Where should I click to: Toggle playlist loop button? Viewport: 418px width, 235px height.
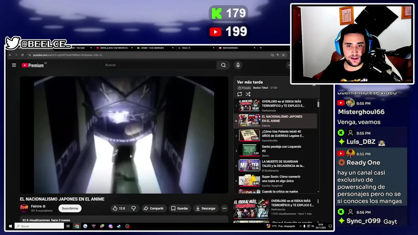tap(239, 94)
